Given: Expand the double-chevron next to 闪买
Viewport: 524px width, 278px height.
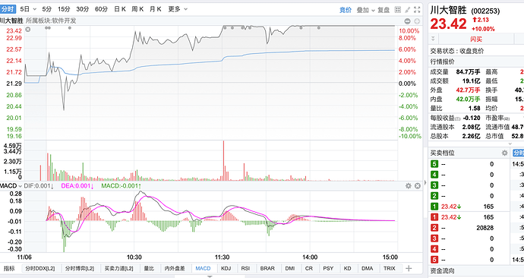Looking at the screenshot, I should [x=433, y=39].
